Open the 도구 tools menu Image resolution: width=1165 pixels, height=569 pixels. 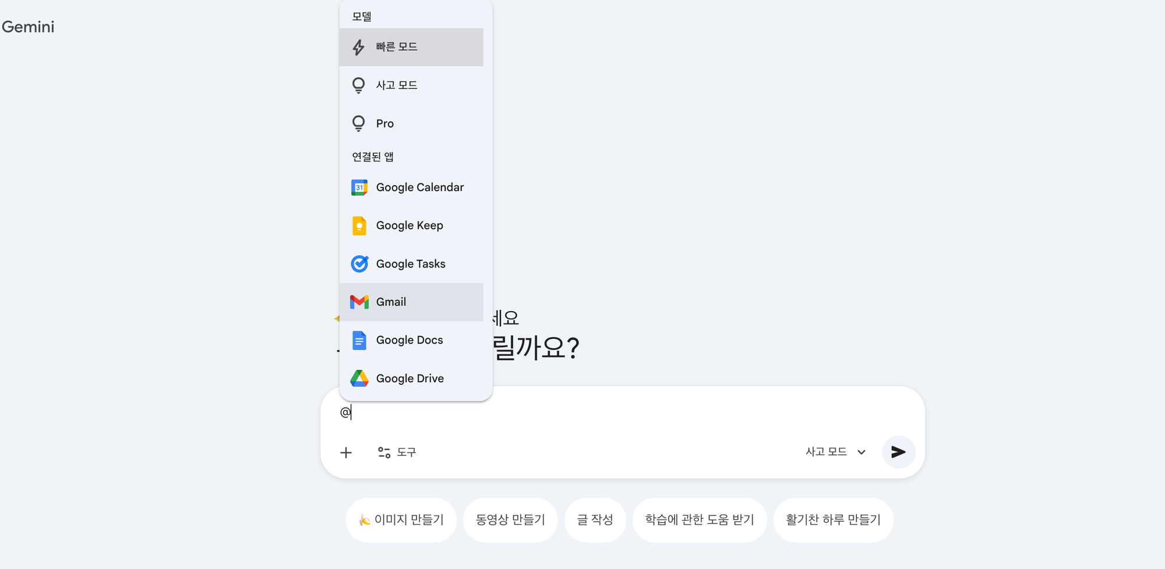coord(397,453)
